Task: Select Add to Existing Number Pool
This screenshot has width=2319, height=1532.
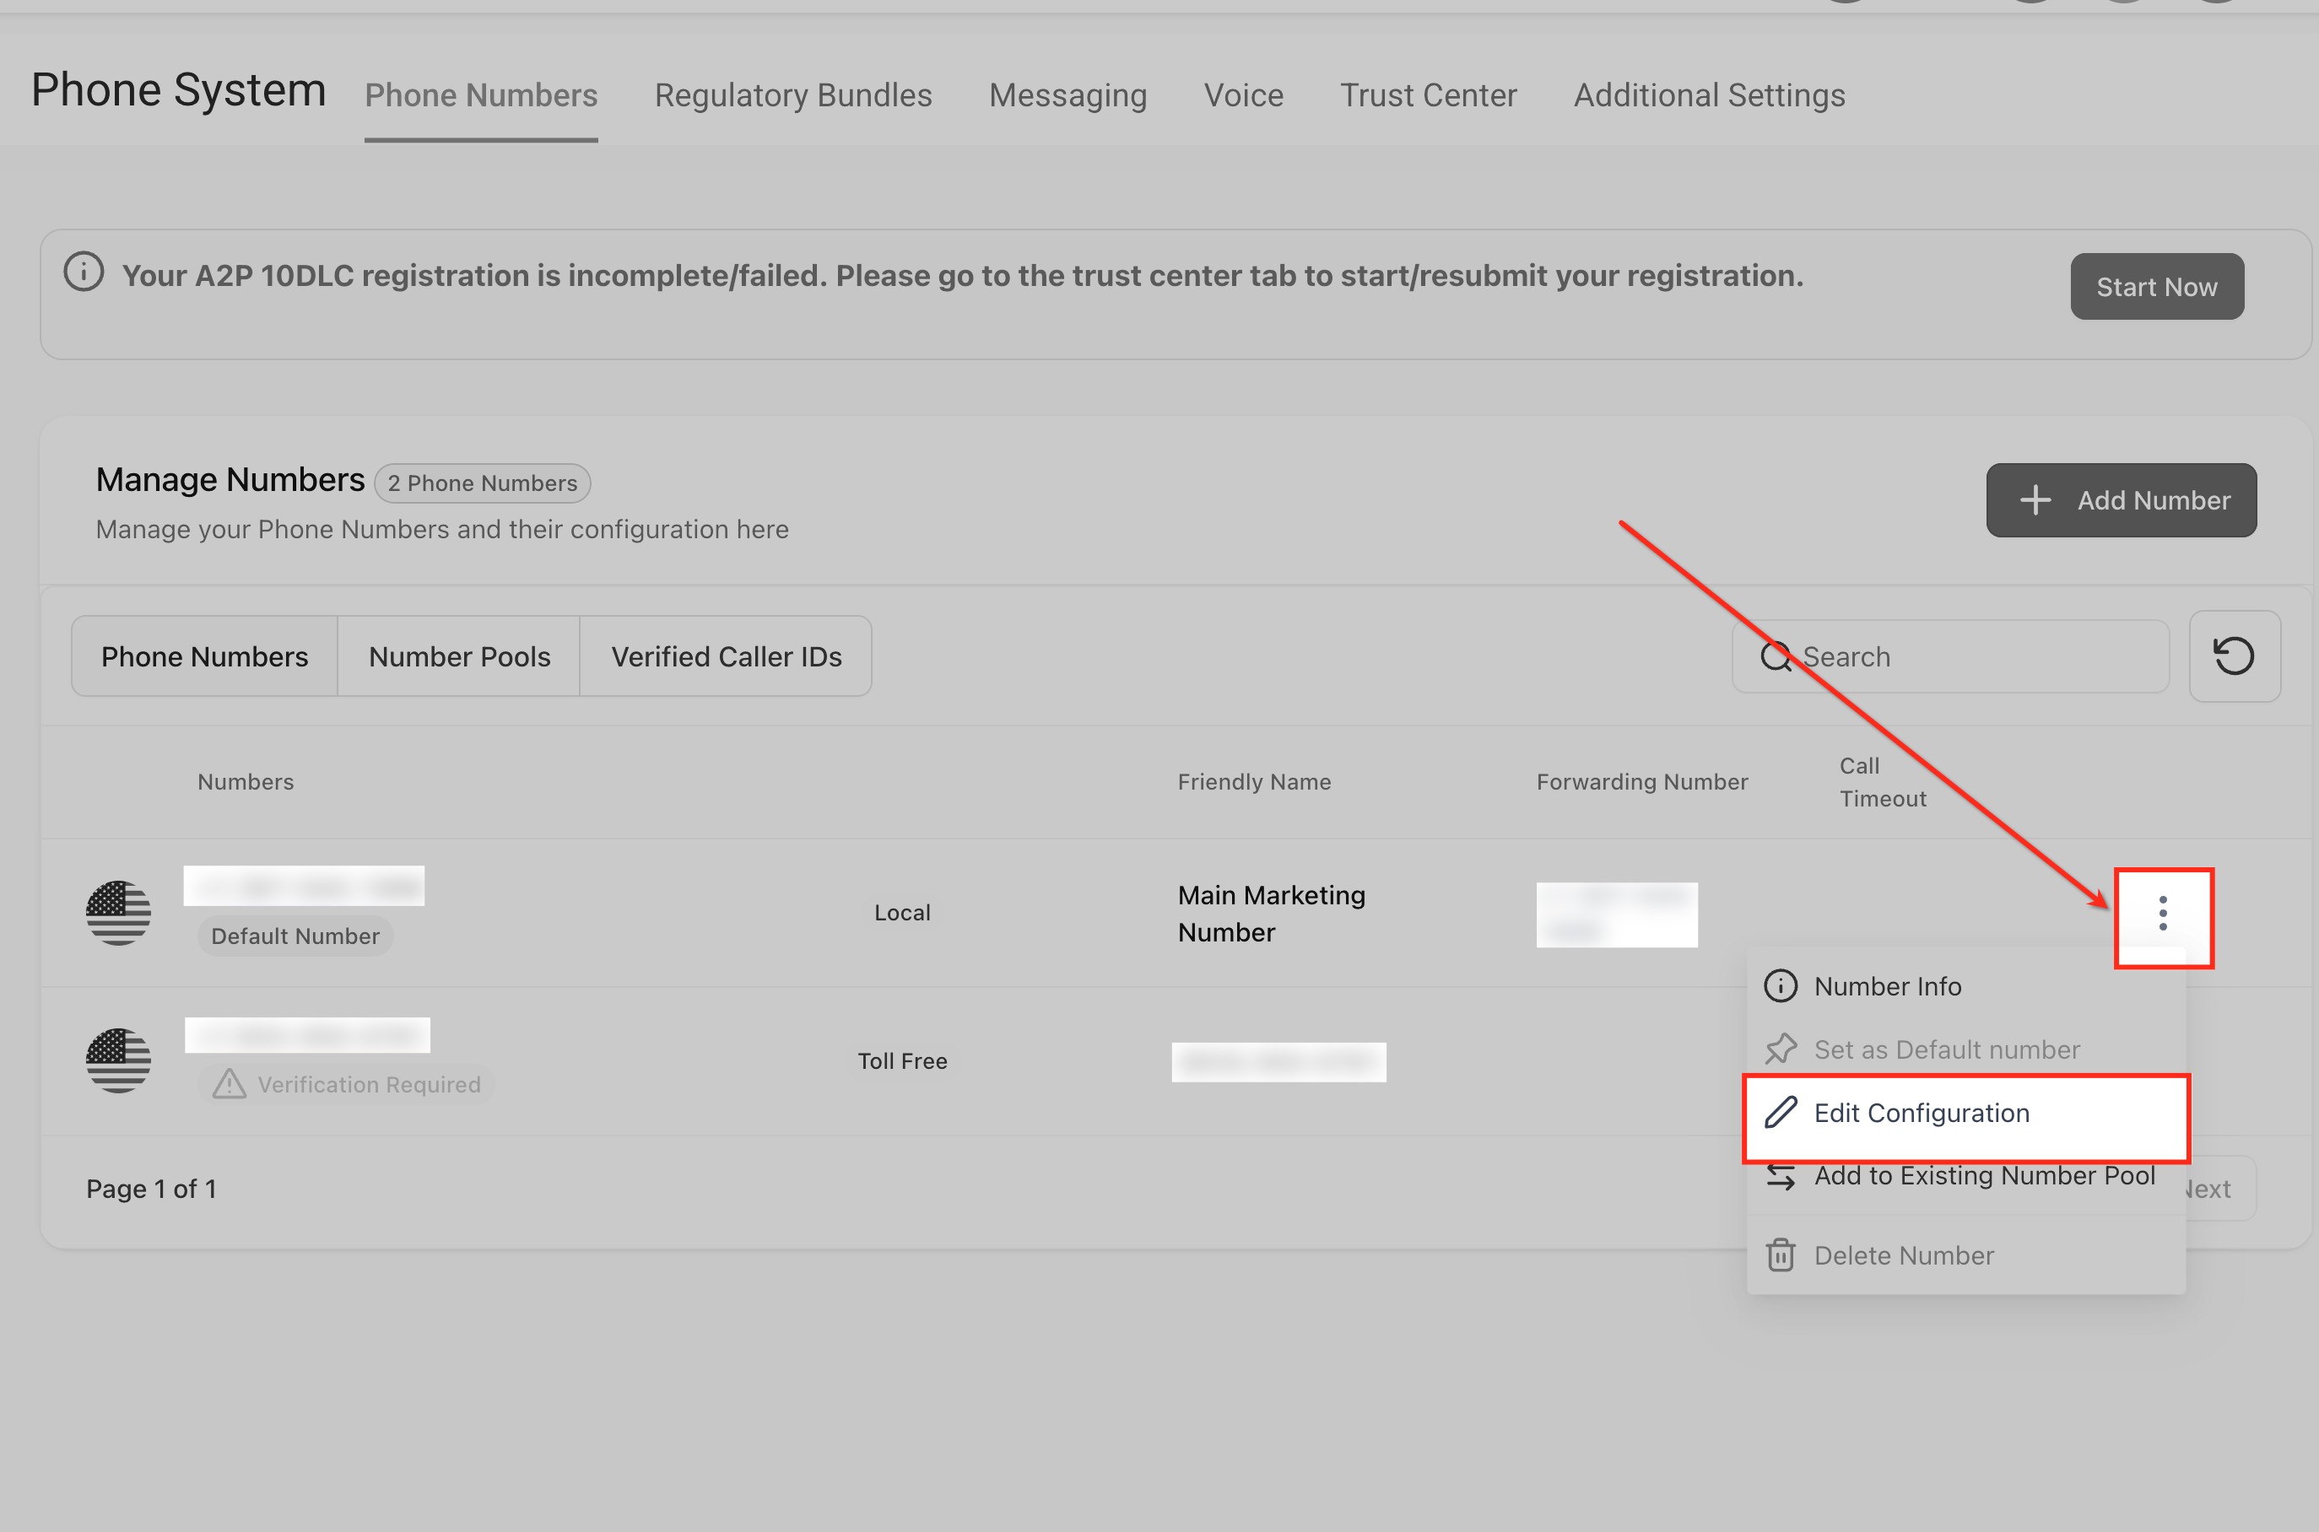Action: 1983,1176
